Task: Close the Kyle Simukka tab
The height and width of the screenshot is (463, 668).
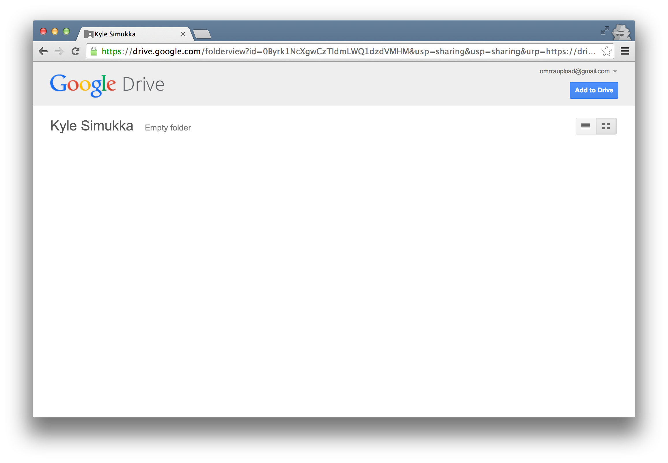Action: coord(183,34)
